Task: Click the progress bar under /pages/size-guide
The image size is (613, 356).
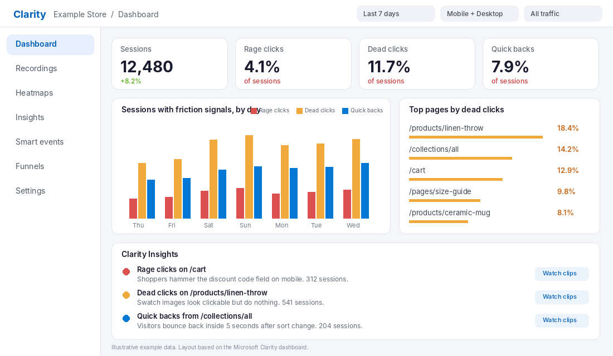Action: pos(445,201)
